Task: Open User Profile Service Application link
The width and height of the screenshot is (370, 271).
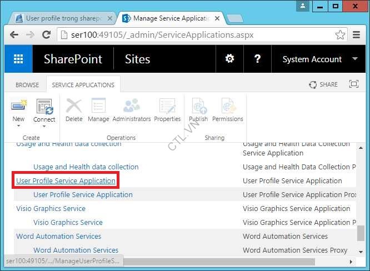Action: (x=66, y=180)
